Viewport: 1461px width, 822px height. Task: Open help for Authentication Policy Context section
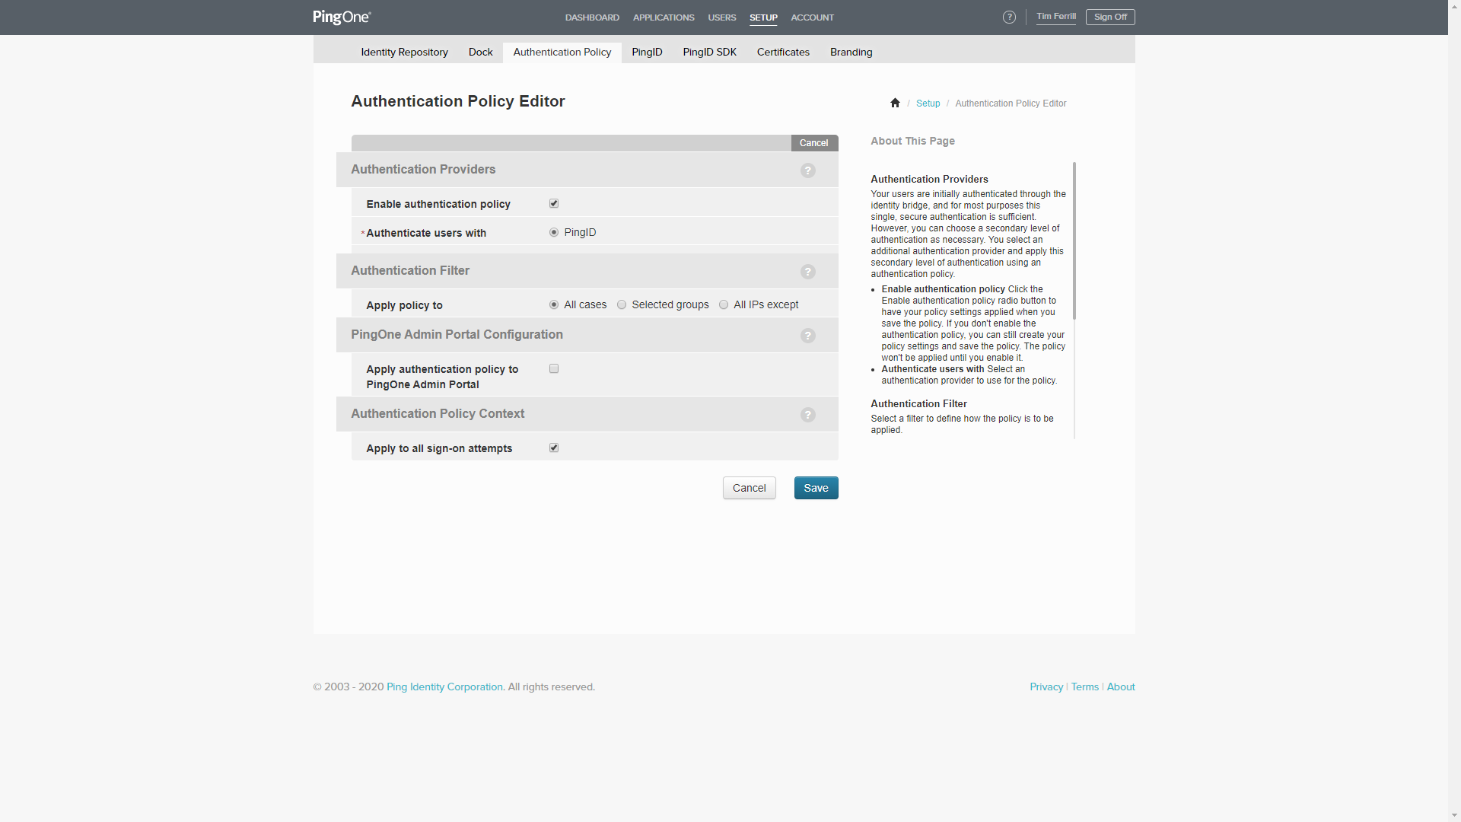coord(808,415)
